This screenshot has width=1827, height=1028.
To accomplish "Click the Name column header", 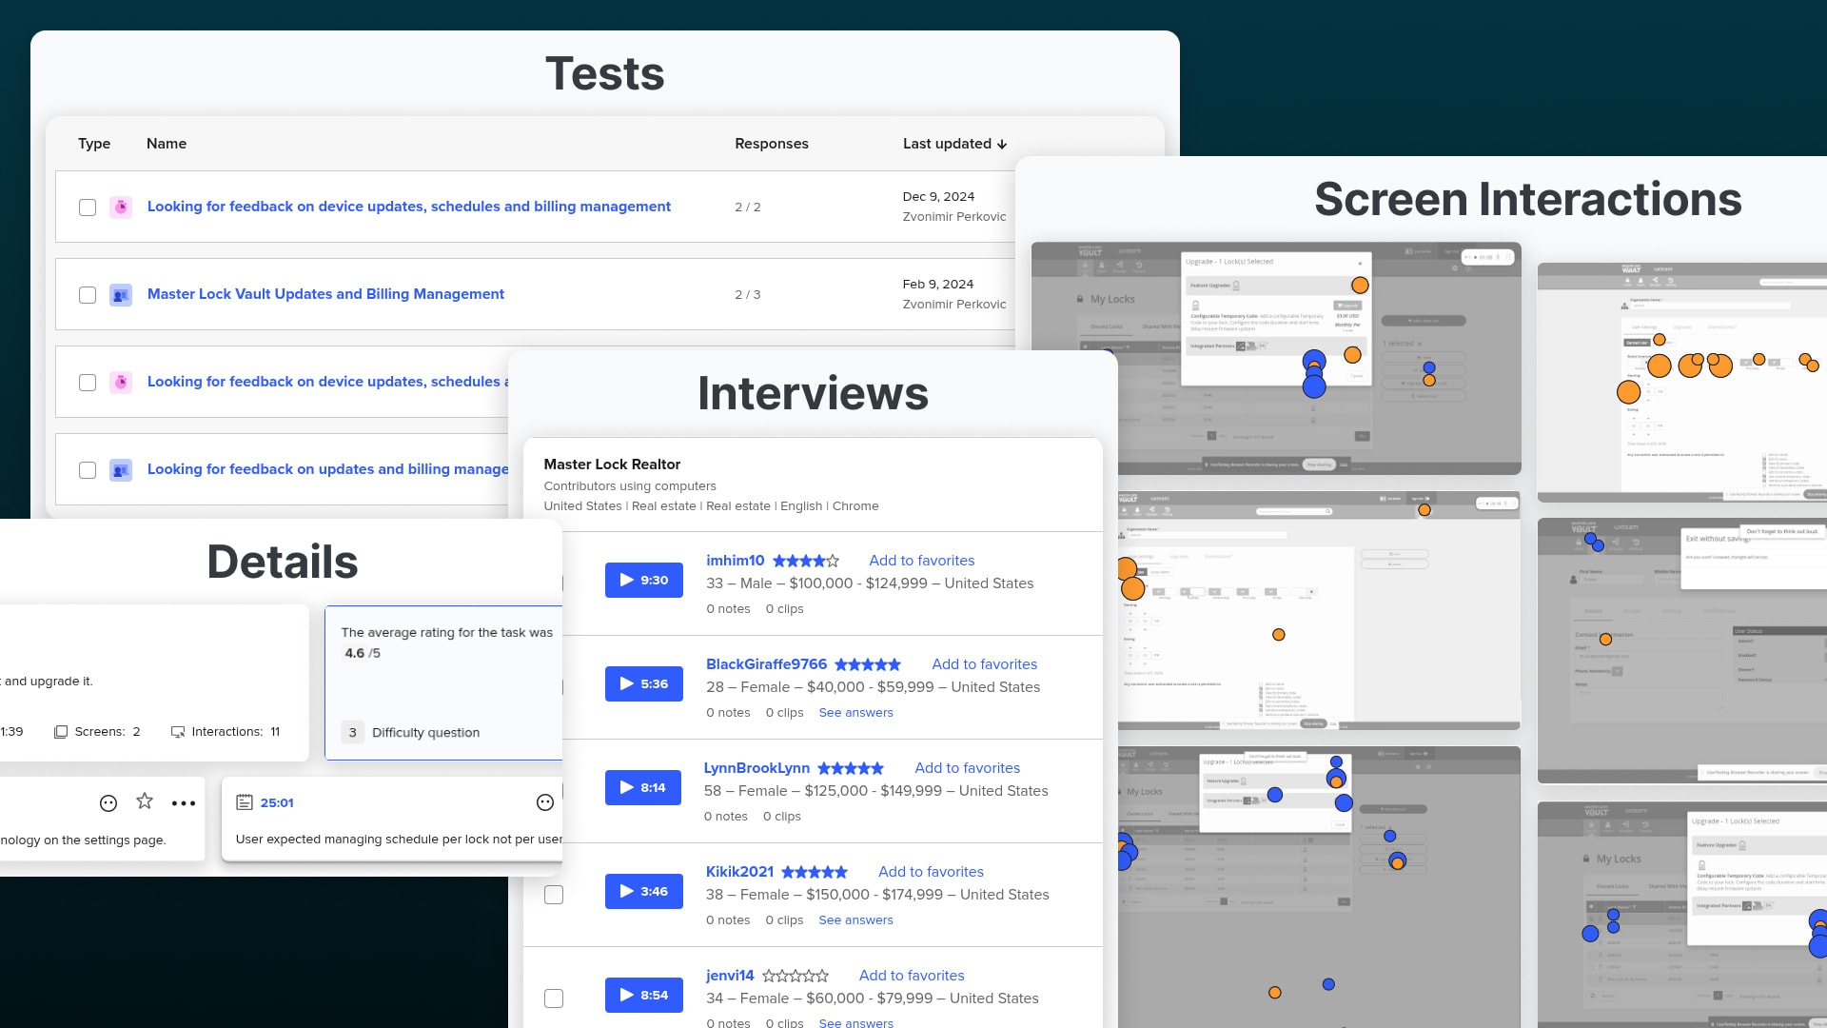I will click(x=167, y=144).
